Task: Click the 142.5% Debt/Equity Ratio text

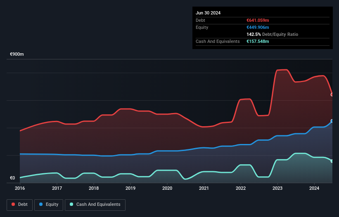Action: click(x=272, y=34)
